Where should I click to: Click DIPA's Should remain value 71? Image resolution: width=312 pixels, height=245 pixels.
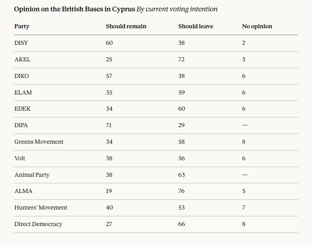click(109, 126)
